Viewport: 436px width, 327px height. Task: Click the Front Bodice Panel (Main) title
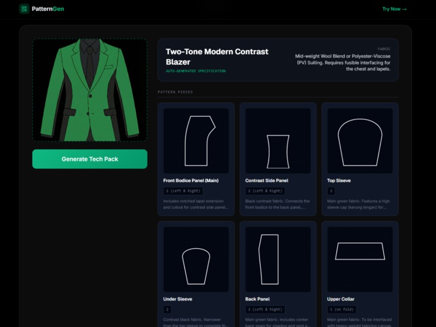191,180
